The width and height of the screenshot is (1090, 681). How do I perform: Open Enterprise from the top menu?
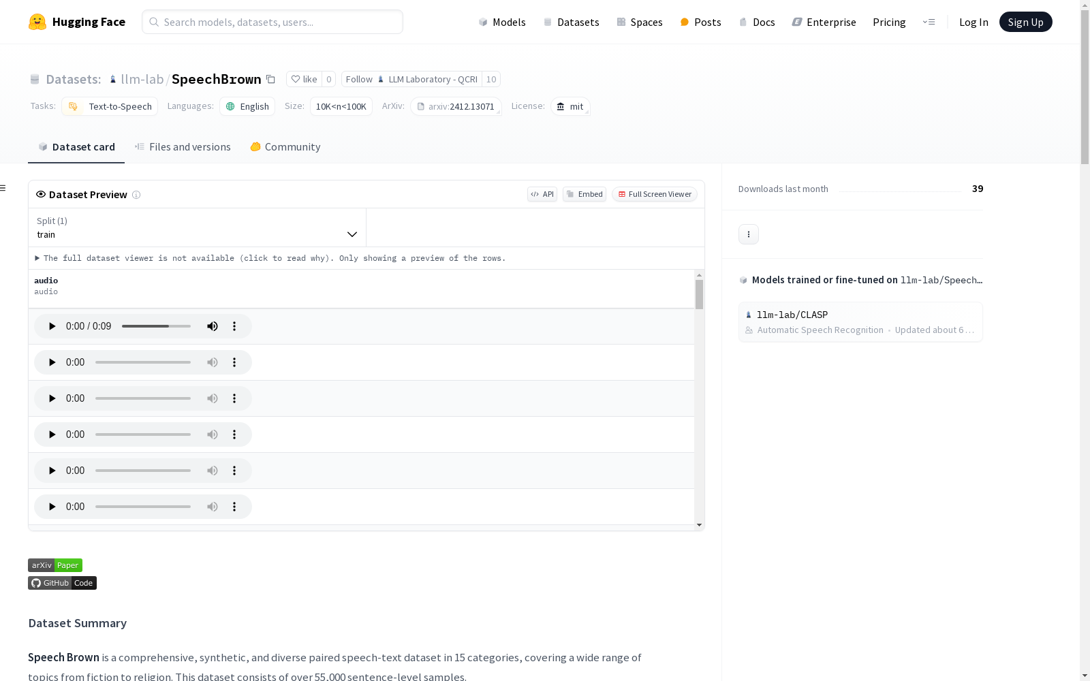point(824,22)
